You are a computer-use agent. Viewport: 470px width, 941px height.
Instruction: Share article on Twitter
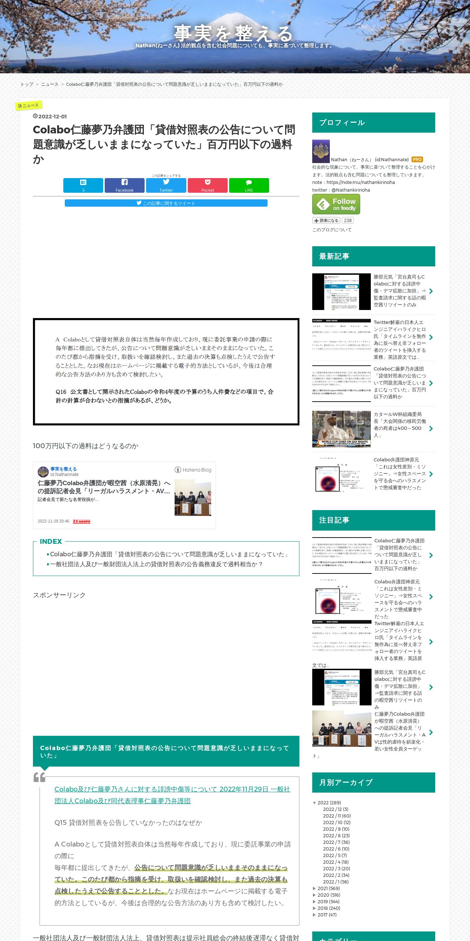tap(166, 185)
